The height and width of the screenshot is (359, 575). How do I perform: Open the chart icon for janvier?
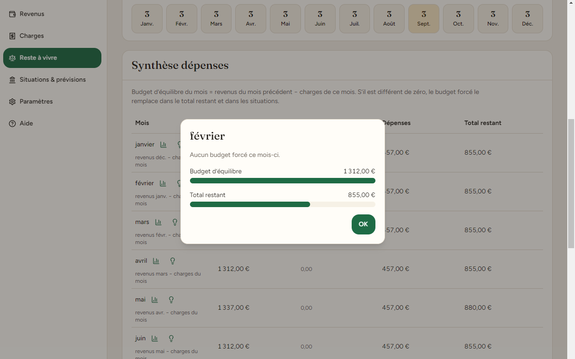pos(164,145)
